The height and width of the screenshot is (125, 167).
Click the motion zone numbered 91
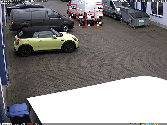[x=73, y=16]
